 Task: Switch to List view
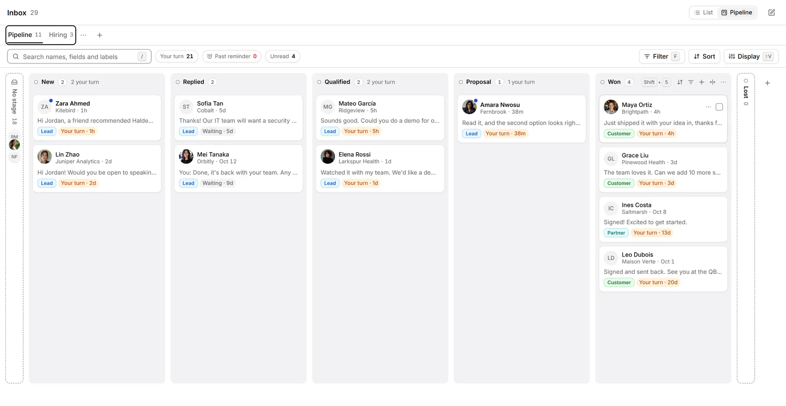pyautogui.click(x=703, y=13)
